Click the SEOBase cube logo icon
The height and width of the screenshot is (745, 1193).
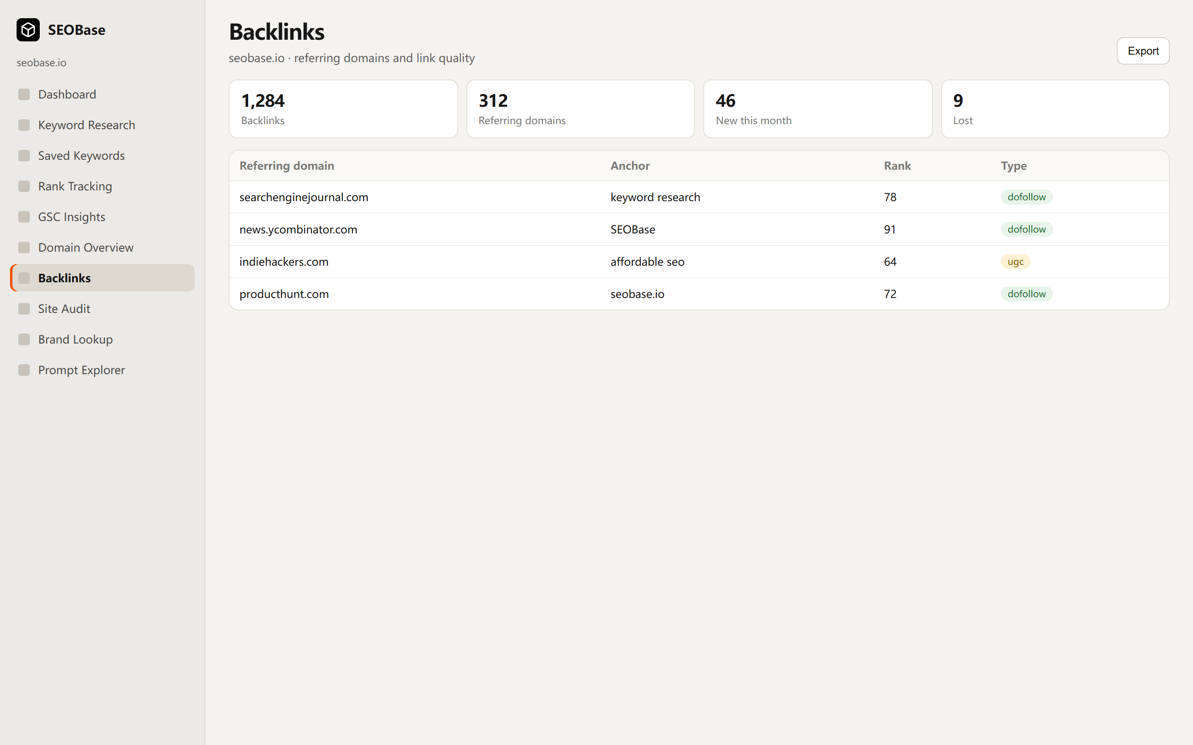(28, 30)
